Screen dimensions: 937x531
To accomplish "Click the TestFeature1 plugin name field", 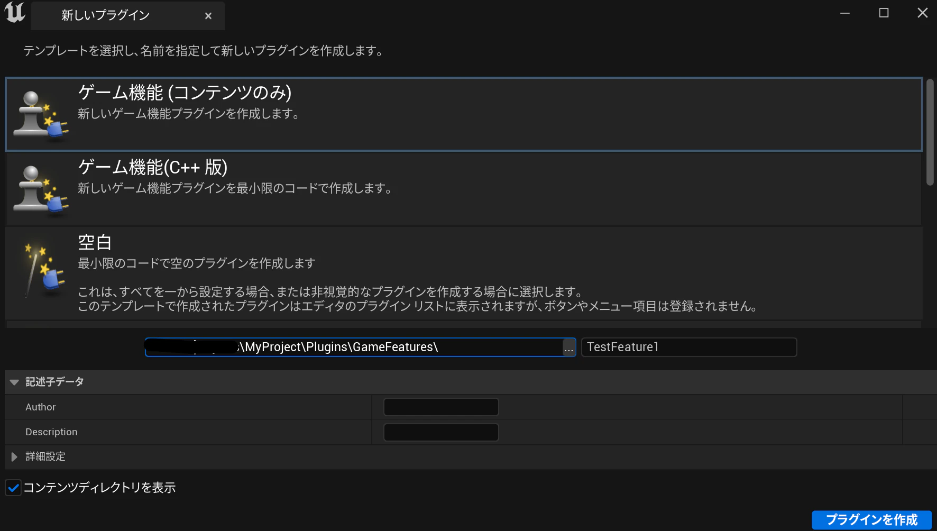I will pyautogui.click(x=689, y=347).
